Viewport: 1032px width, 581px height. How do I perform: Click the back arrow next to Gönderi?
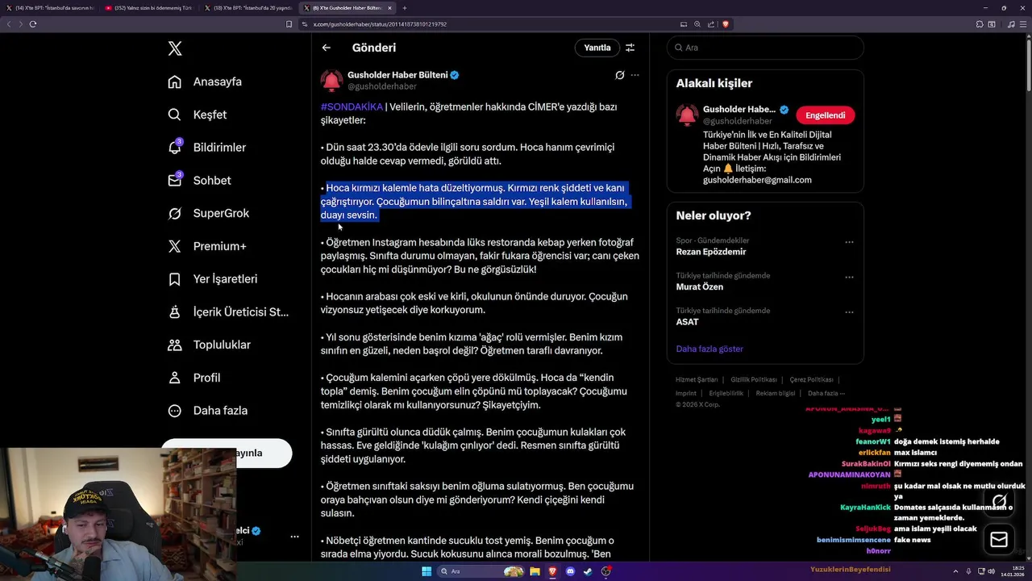pos(327,48)
